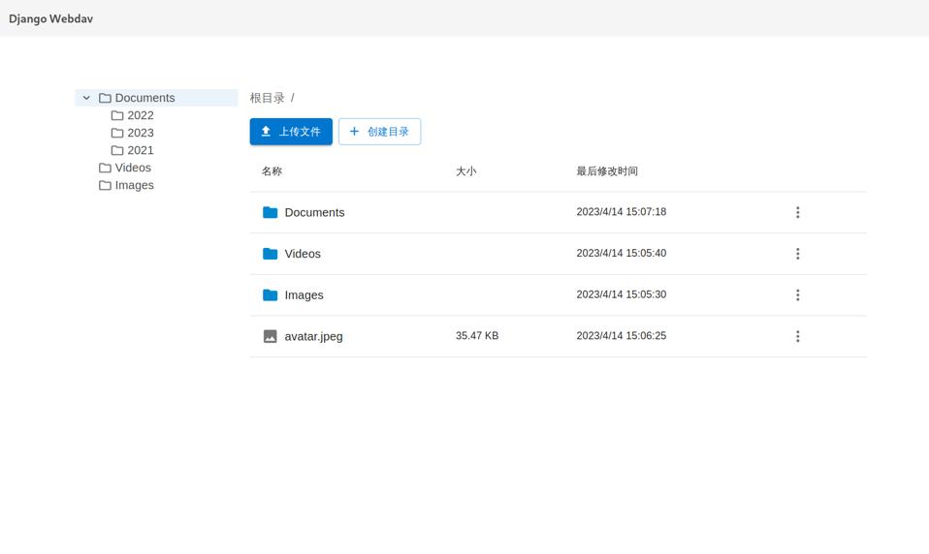Click the 名称 column header

tap(272, 171)
